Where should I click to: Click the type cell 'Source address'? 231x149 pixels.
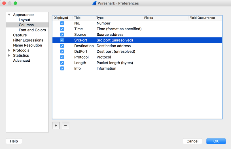point(110,34)
